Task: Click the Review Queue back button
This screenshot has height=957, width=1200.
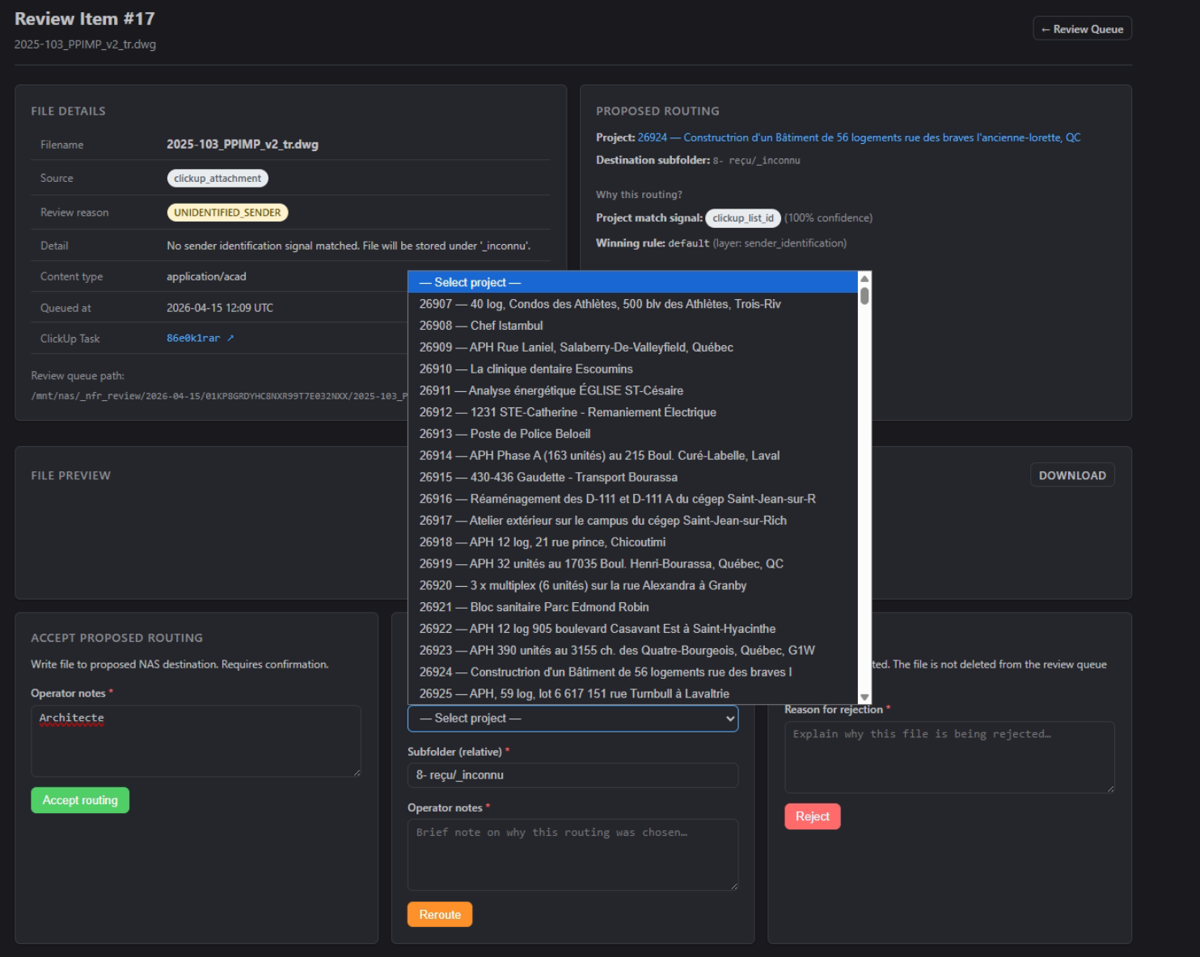Action: click(x=1082, y=29)
